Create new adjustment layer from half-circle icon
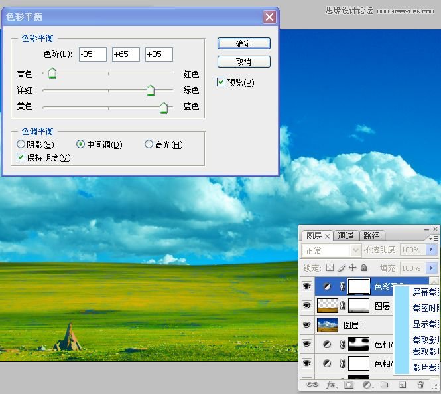The width and height of the screenshot is (441, 394). tap(367, 385)
